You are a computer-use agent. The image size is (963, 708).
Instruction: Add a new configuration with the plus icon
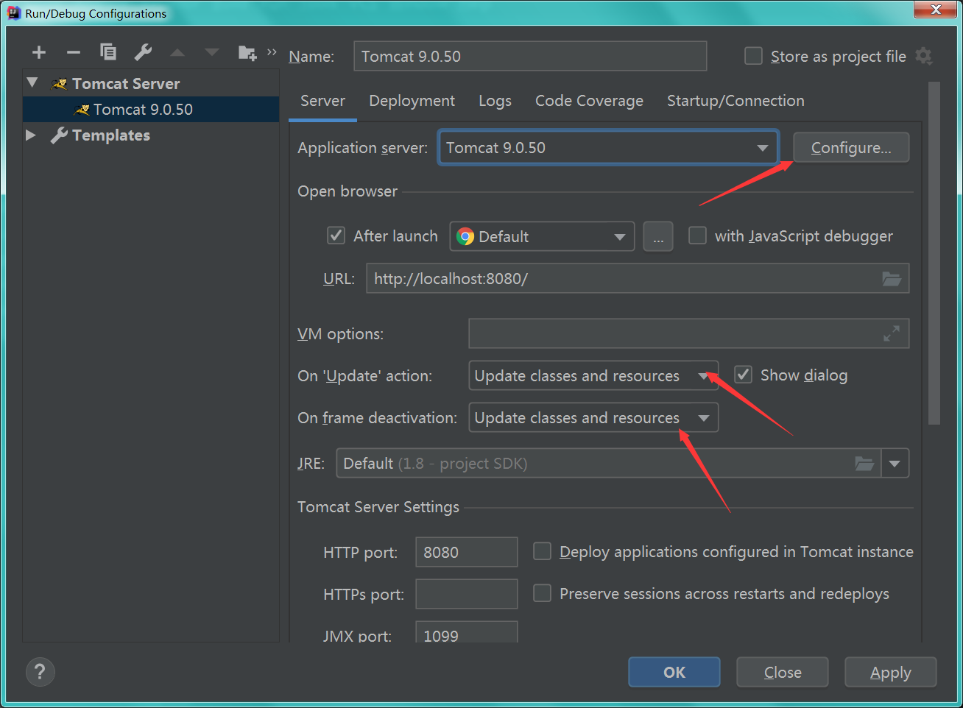tap(39, 52)
